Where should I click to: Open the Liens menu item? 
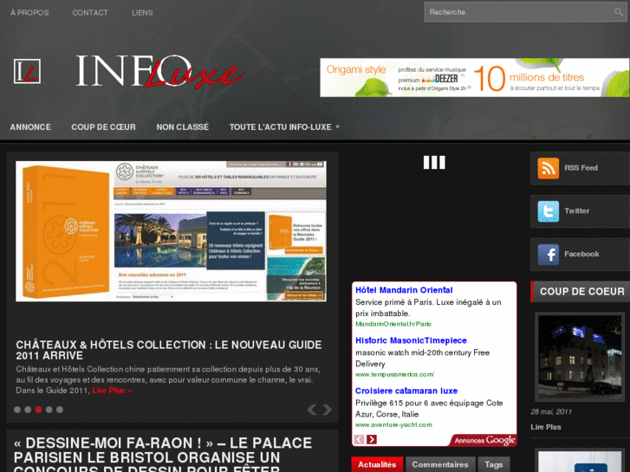142,12
